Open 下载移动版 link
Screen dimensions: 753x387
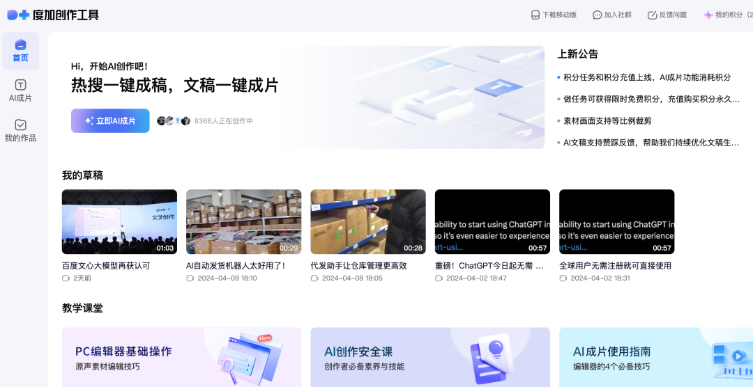point(554,15)
